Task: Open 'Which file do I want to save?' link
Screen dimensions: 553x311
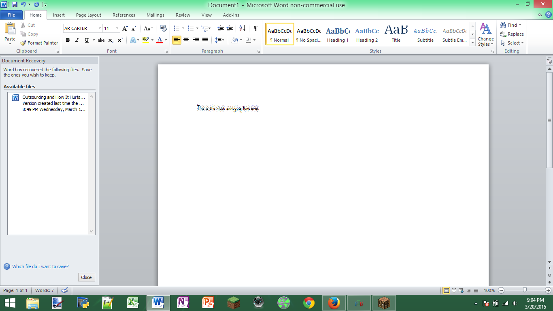Action: (40, 266)
